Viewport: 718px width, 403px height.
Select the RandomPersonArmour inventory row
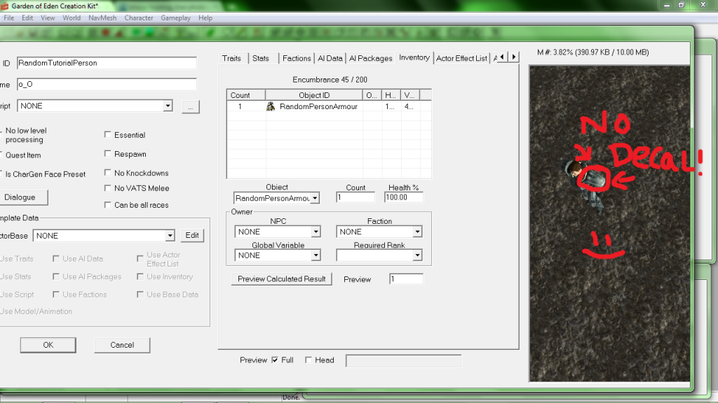(329, 106)
